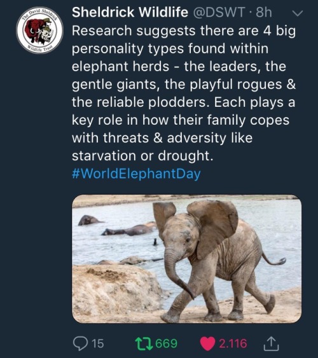
Task: Click the 2.116 likes count
Action: pos(233,343)
